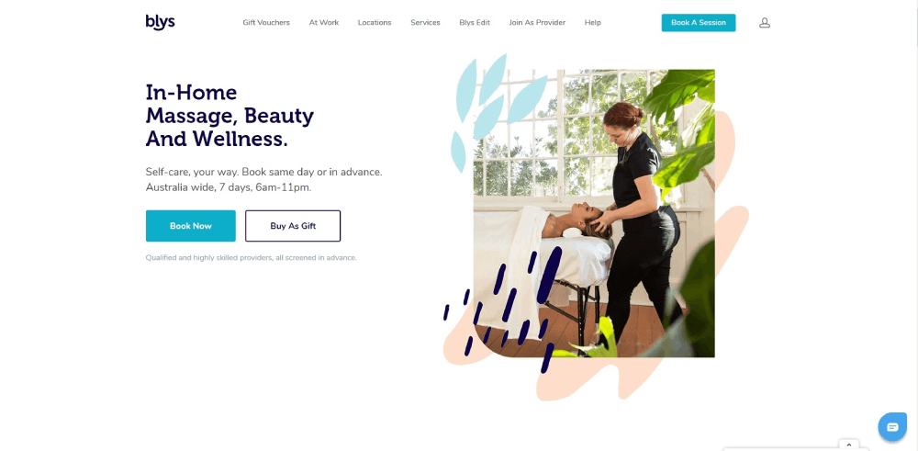This screenshot has width=918, height=451.
Task: Expand the collapsed panel with up chevron
Action: click(849, 445)
